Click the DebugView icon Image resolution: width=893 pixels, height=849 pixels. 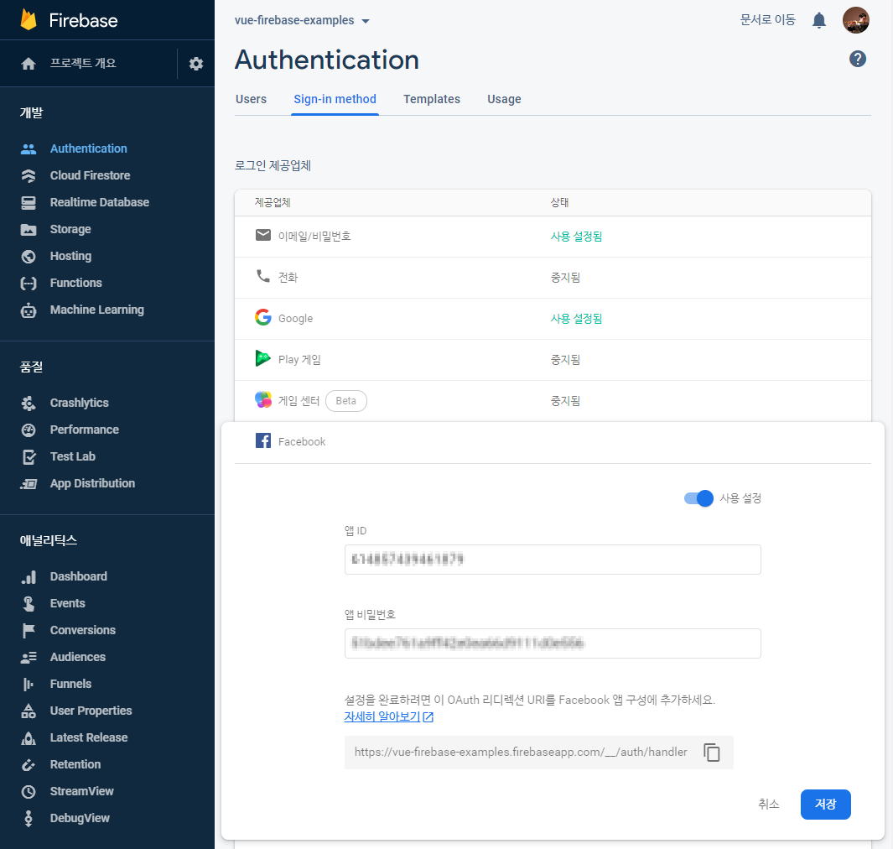(x=29, y=818)
